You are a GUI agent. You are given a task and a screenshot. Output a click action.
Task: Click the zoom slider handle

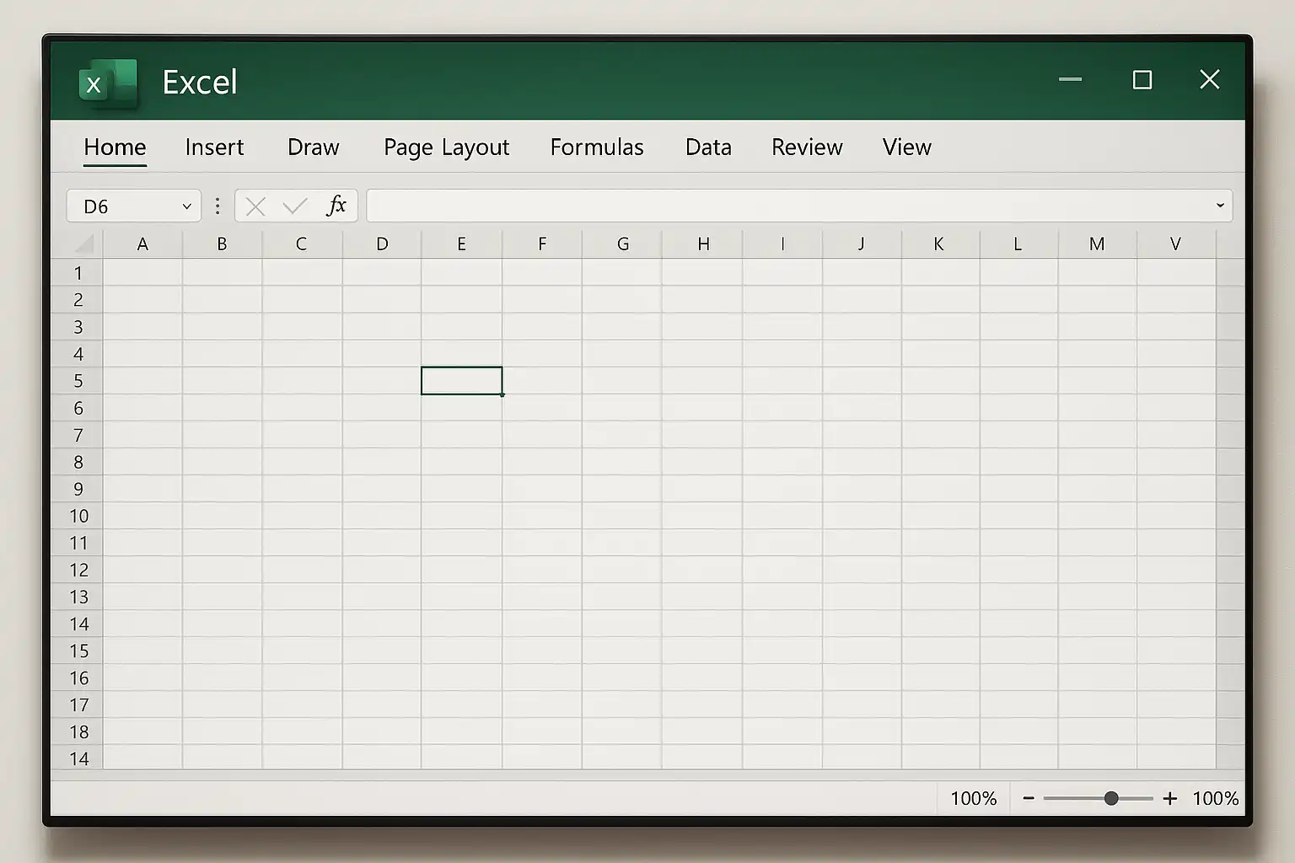click(1111, 798)
